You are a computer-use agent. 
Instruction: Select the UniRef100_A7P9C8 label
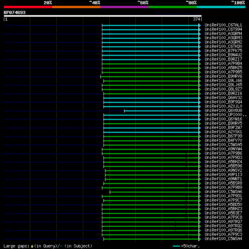click(x=223, y=218)
